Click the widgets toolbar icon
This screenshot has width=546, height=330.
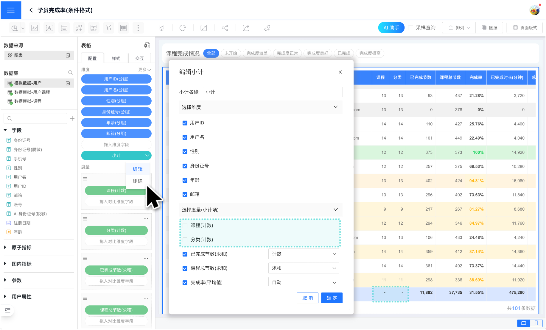point(79,28)
